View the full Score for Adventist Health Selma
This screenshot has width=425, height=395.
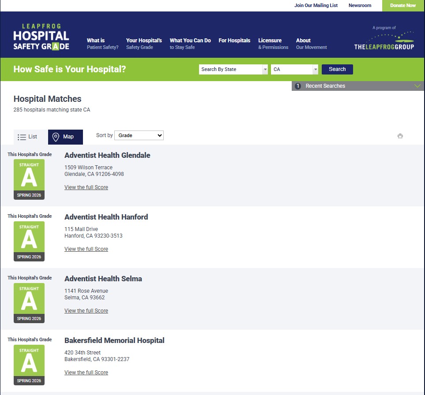pyautogui.click(x=86, y=310)
